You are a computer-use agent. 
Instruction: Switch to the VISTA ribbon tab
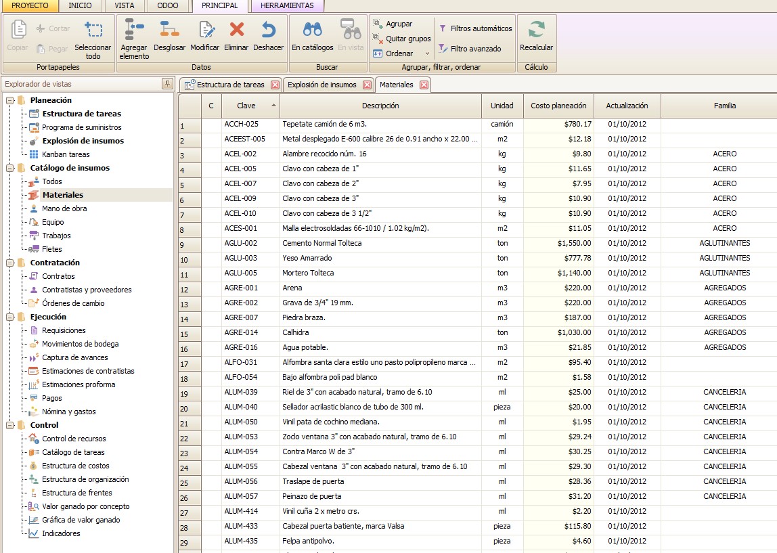click(x=125, y=6)
